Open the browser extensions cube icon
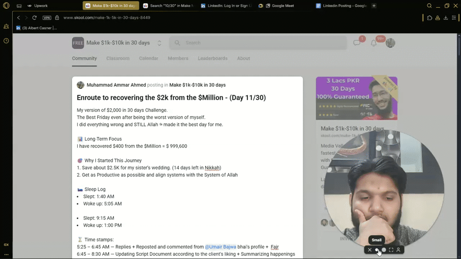The height and width of the screenshot is (259, 461). [429, 18]
